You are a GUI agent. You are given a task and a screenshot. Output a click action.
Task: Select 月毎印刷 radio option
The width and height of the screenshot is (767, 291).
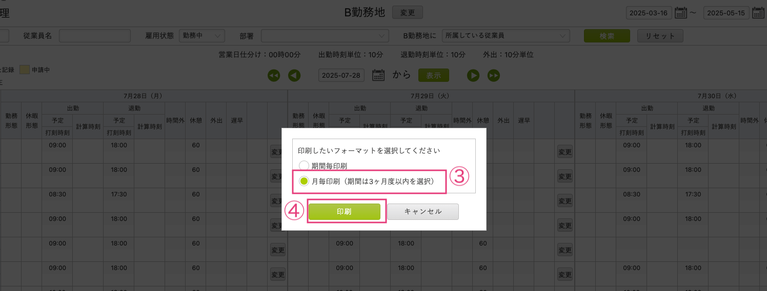304,181
